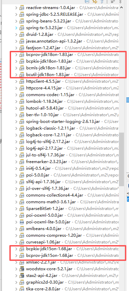
Task: Expand the spring-beans-5.3.23.jar node
Action: (x=16, y=21)
